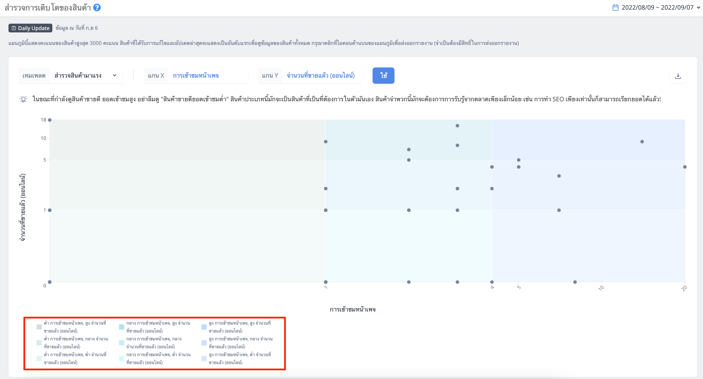This screenshot has height=379, width=703.
Task: Download the chart report icon
Action: pos(678,76)
